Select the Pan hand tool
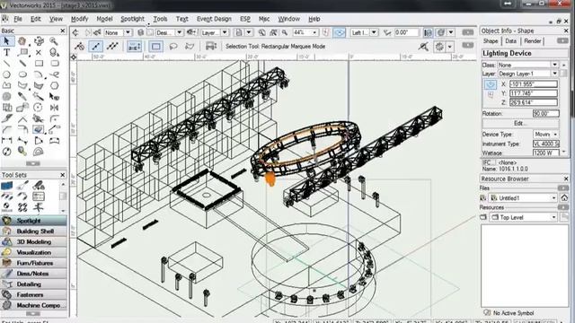This screenshot has height=323, width=575. pyautogui.click(x=22, y=41)
